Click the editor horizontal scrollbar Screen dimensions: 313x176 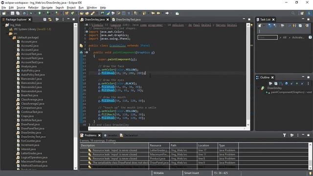coord(167,129)
